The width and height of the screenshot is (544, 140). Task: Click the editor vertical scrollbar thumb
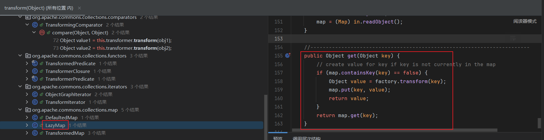point(539,123)
